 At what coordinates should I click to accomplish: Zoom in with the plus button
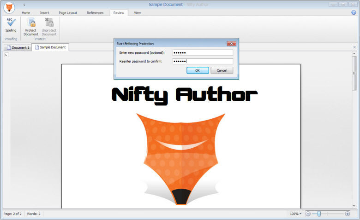click(x=348, y=214)
